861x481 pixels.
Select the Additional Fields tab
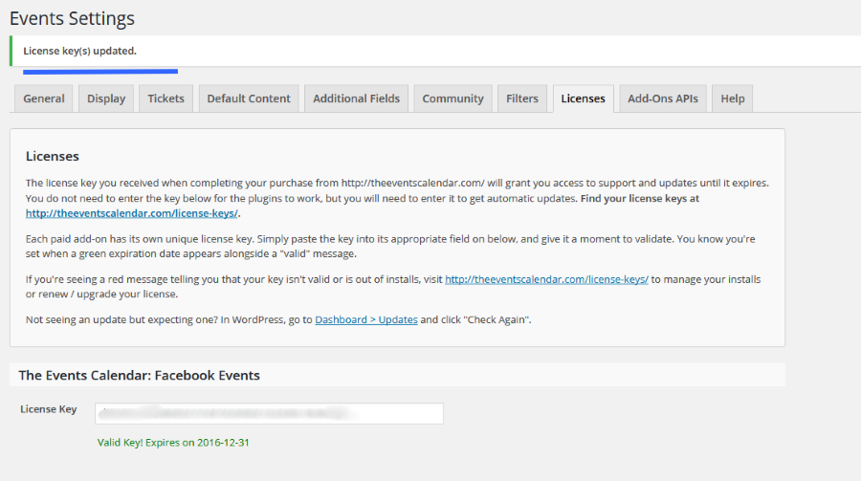point(357,98)
